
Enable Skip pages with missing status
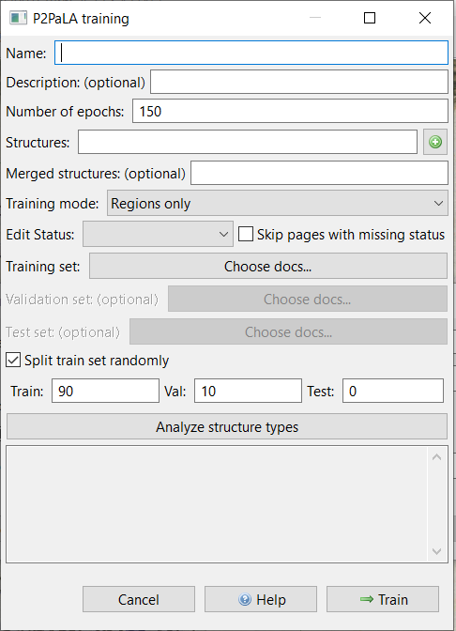pos(246,234)
